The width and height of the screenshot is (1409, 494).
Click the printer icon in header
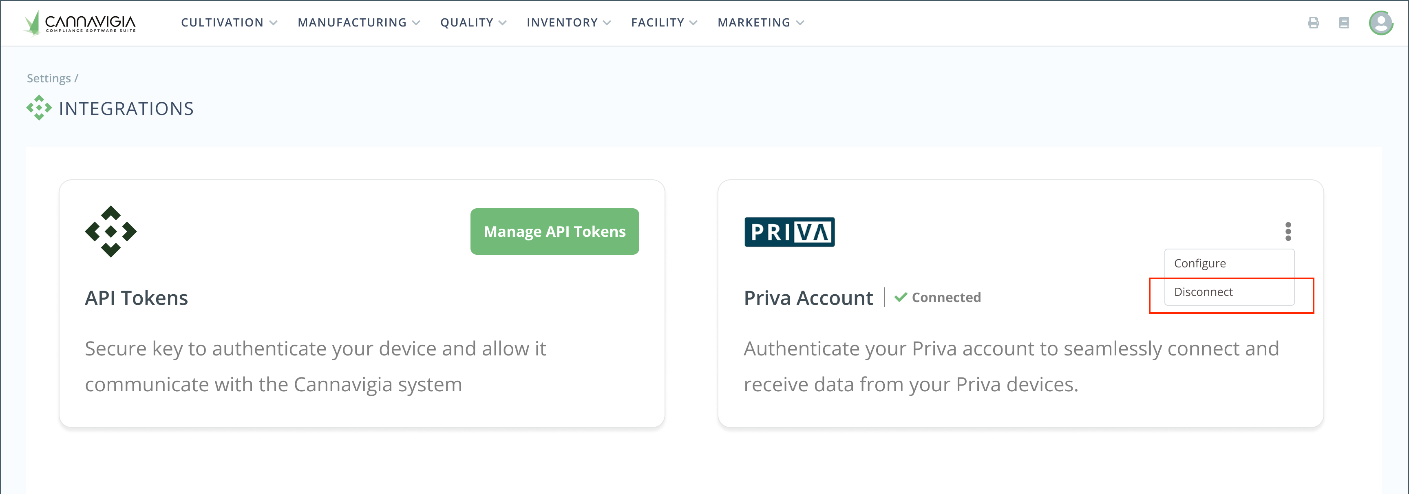[1313, 22]
